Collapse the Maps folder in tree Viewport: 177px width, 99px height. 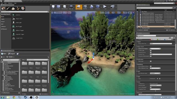[x=2, y=70]
